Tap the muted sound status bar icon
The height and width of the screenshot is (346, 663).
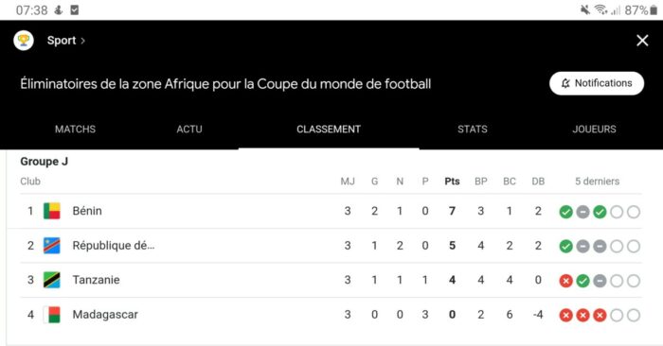pos(585,9)
